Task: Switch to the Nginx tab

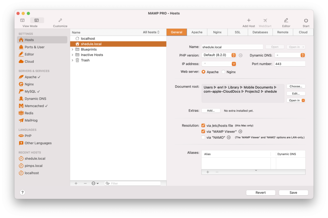Action: coord(217,32)
